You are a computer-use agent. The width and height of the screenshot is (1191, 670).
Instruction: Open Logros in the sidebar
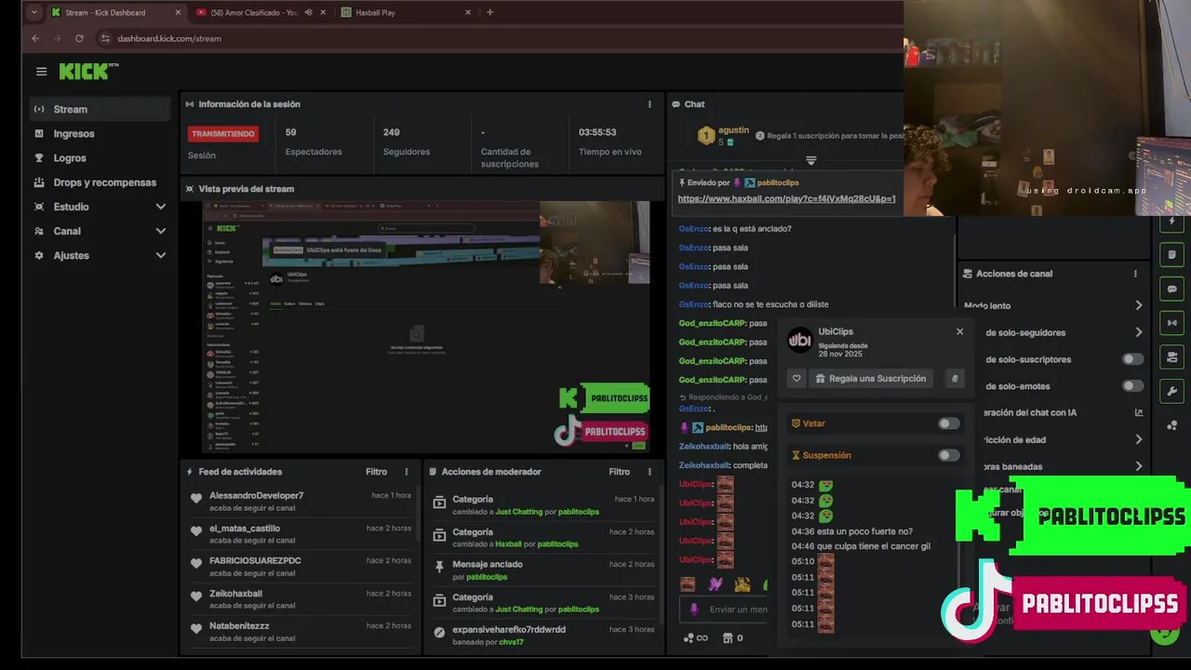coord(100,158)
